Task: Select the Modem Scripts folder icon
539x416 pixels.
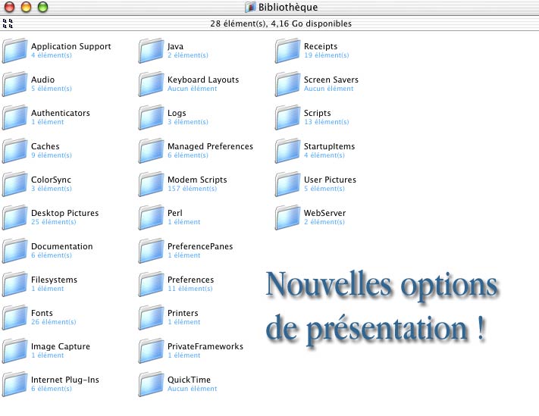Action: point(152,184)
